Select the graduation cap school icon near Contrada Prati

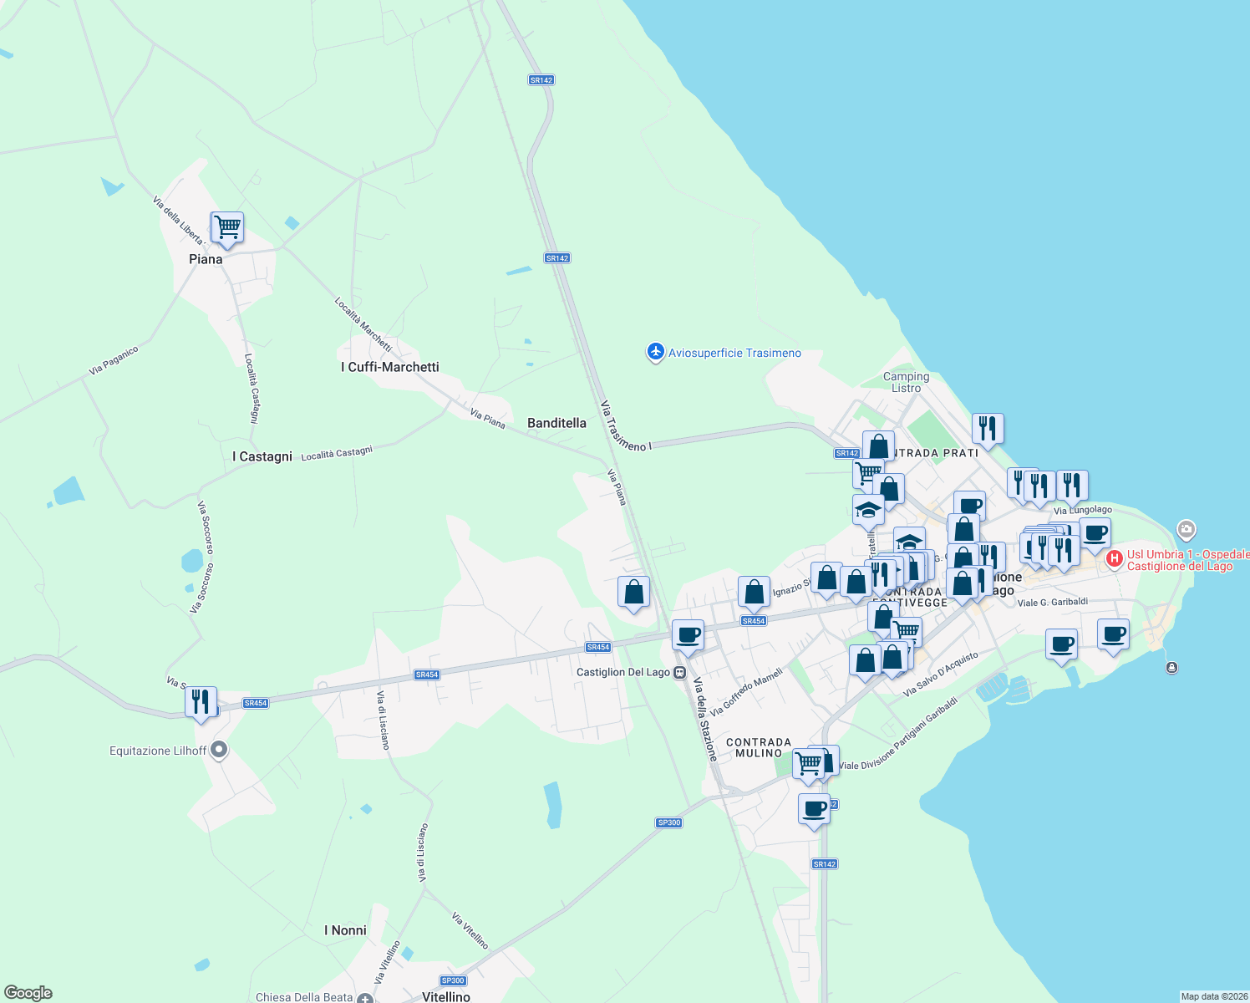867,507
